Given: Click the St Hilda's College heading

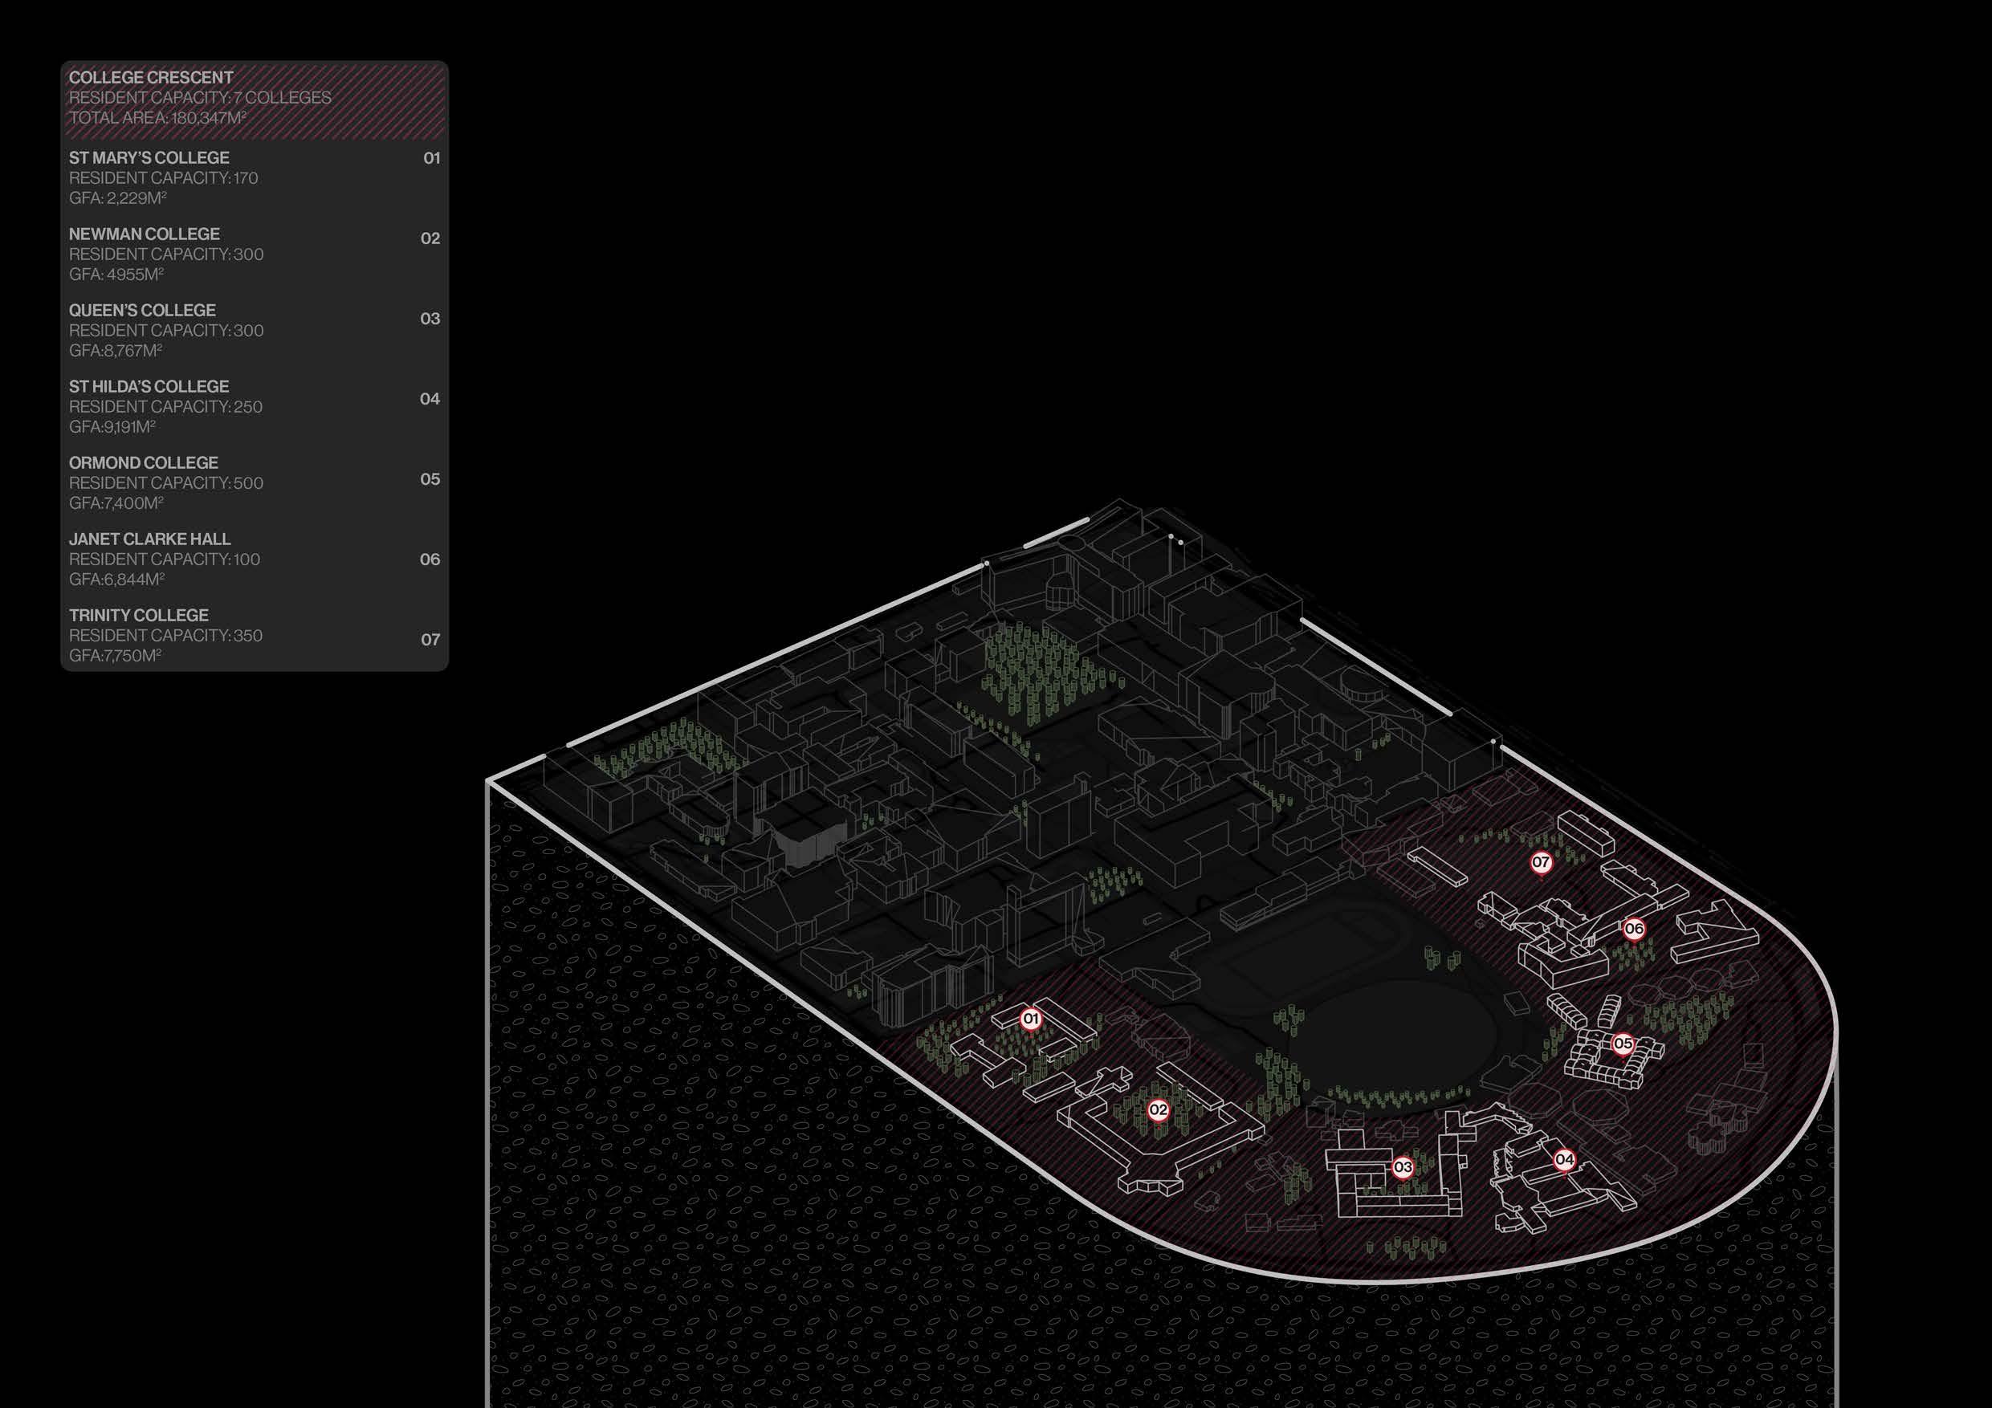Looking at the screenshot, I should [x=149, y=387].
